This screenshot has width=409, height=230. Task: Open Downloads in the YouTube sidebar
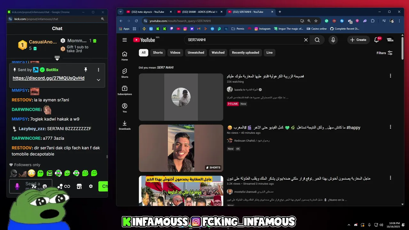125,125
